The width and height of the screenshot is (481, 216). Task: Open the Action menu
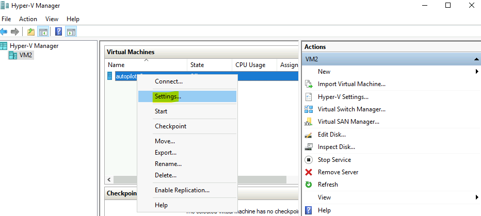click(28, 19)
